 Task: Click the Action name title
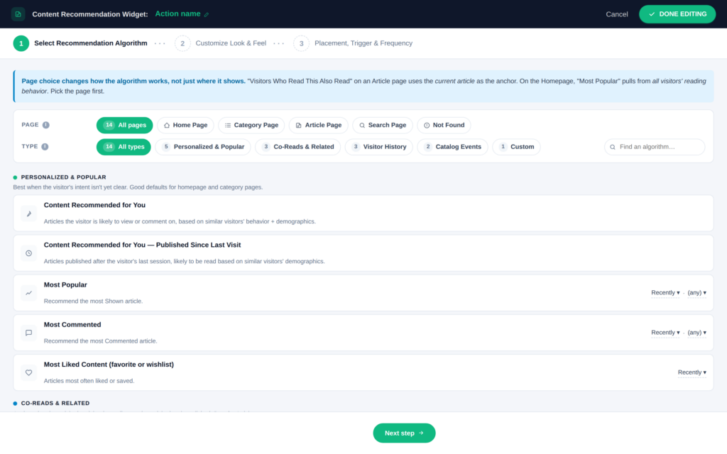[x=177, y=14]
